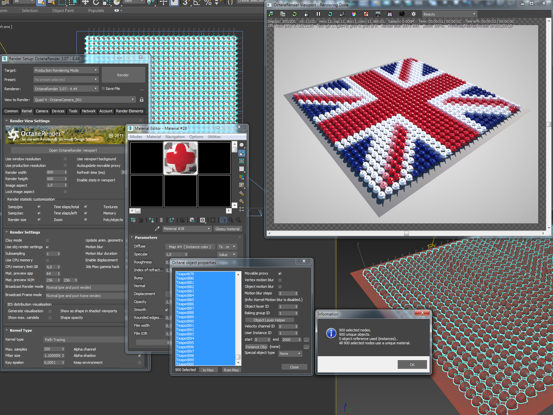
Task: Open the Special object type dropdown
Action: pos(290,354)
